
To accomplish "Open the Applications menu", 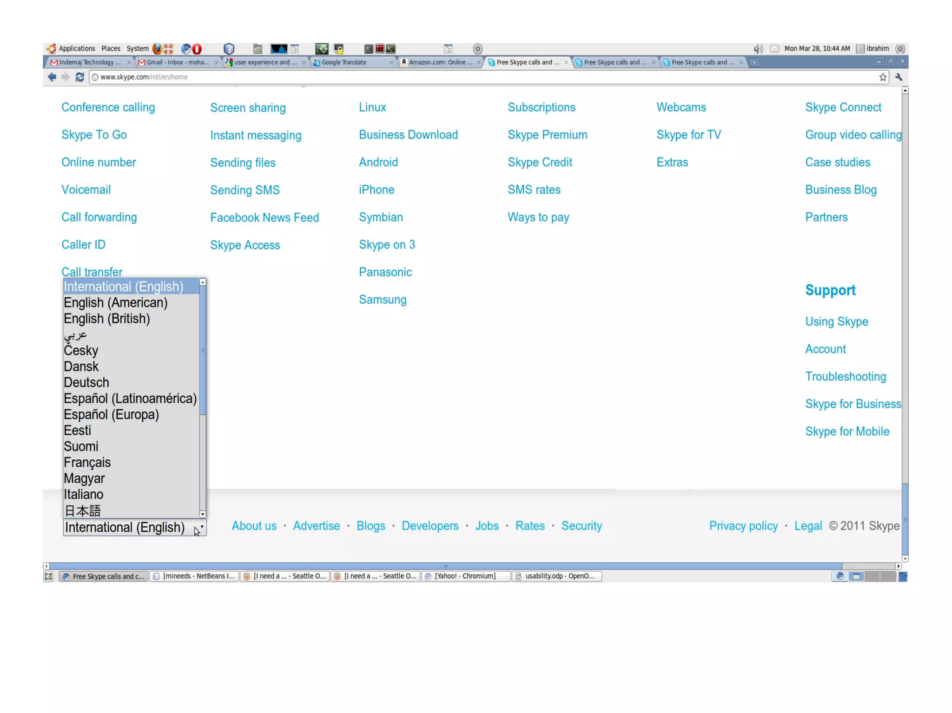I will [x=77, y=48].
